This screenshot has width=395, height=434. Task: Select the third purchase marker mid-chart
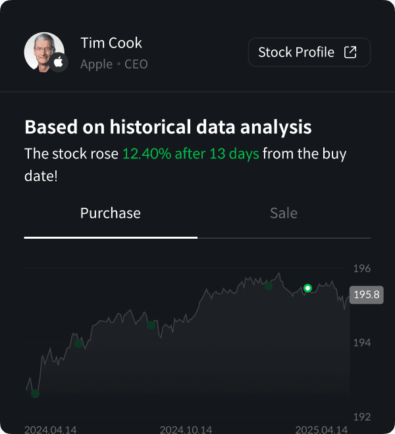pos(151,325)
